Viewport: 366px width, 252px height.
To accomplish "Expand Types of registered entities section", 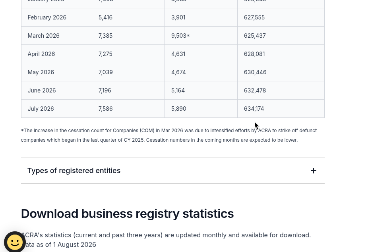I will tap(173, 171).
